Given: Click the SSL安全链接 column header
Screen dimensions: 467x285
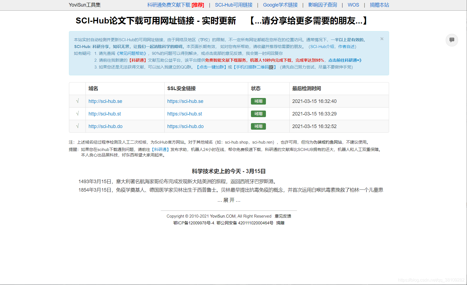Looking at the screenshot, I should (x=181, y=88).
